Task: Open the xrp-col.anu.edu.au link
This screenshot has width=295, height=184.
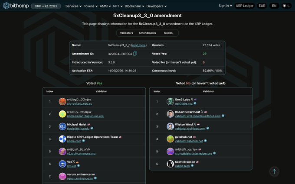Action: pos(79,103)
